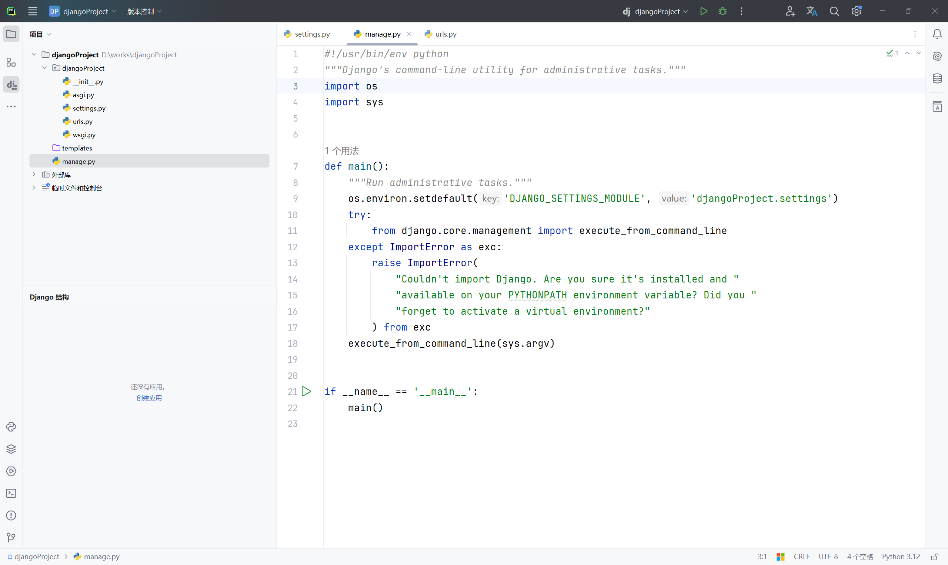Collapse the inner djangoProject package

(44, 68)
